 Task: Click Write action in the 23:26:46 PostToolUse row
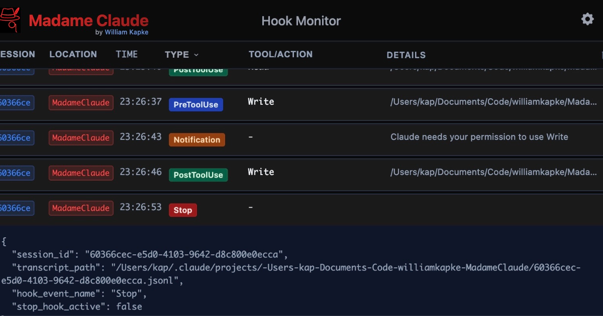click(x=261, y=172)
